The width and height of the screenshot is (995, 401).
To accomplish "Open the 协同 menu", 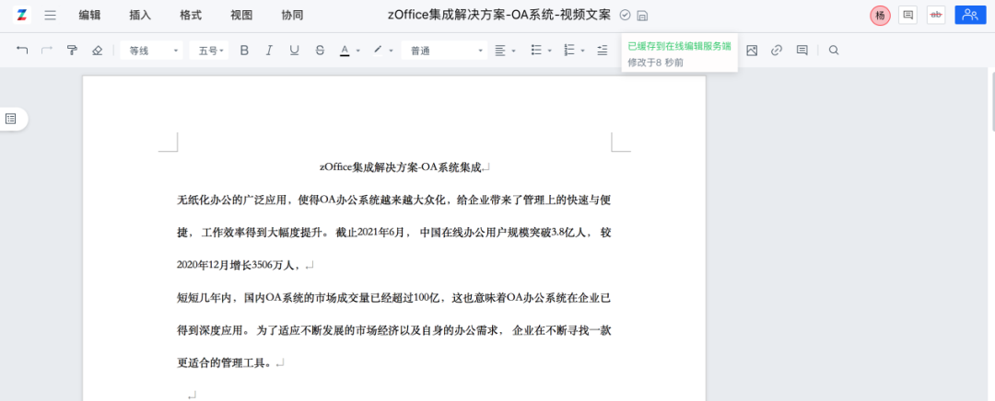I will pos(293,16).
